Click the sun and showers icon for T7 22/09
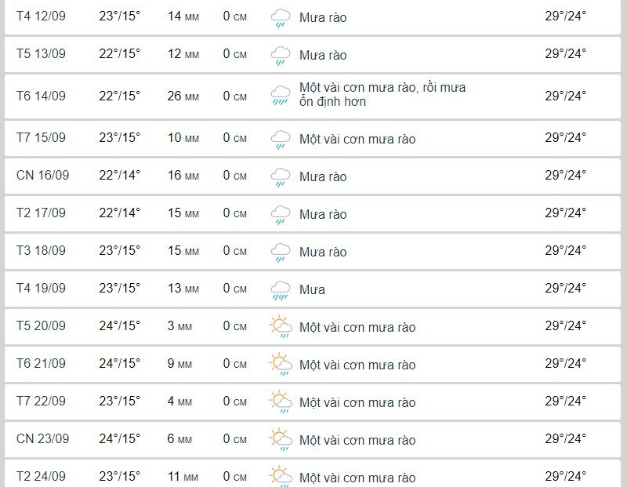 click(x=281, y=402)
